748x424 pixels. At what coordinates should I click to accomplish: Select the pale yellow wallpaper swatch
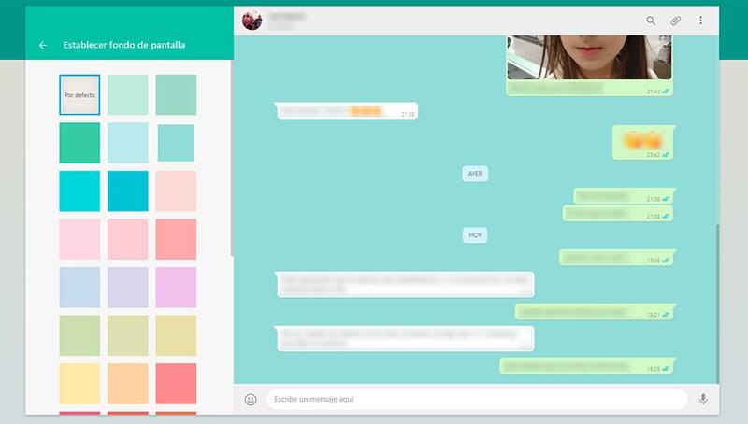tap(79, 383)
